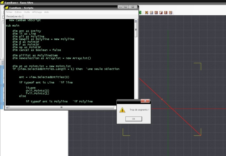This screenshot has width=226, height=156.
Task: Click the line 'if typeof ent is Line'
Action: 37,82
